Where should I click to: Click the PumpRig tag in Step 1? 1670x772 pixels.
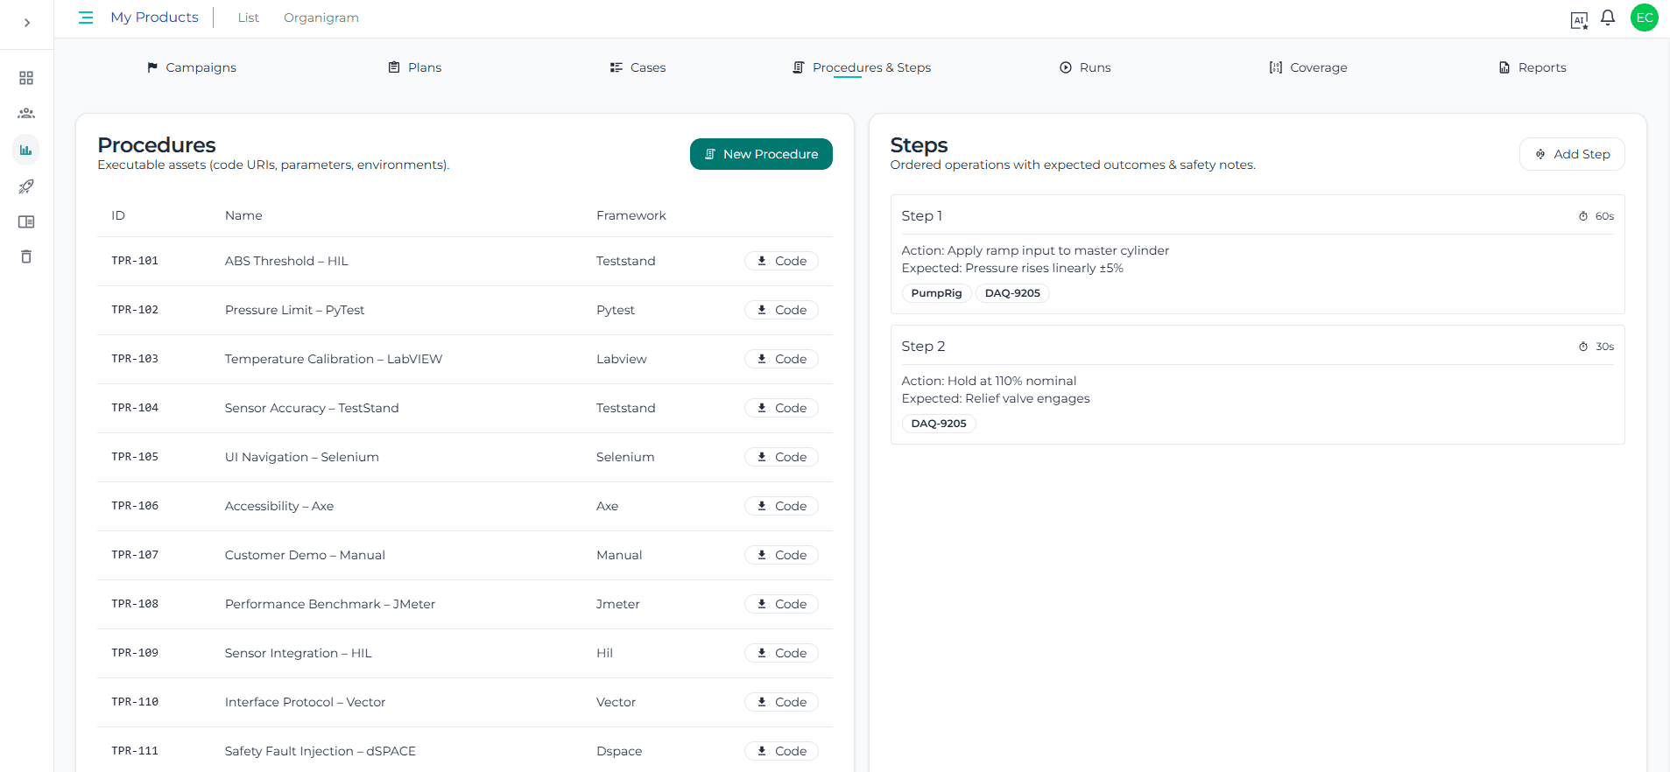tap(936, 293)
